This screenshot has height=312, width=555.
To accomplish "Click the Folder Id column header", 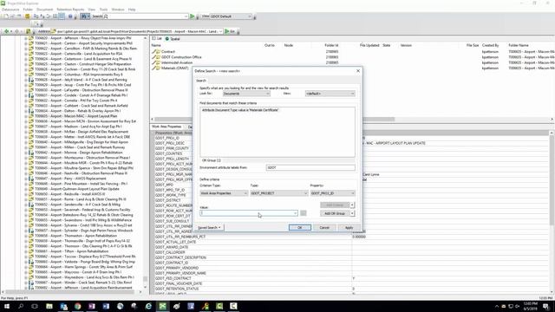I will coord(331,45).
